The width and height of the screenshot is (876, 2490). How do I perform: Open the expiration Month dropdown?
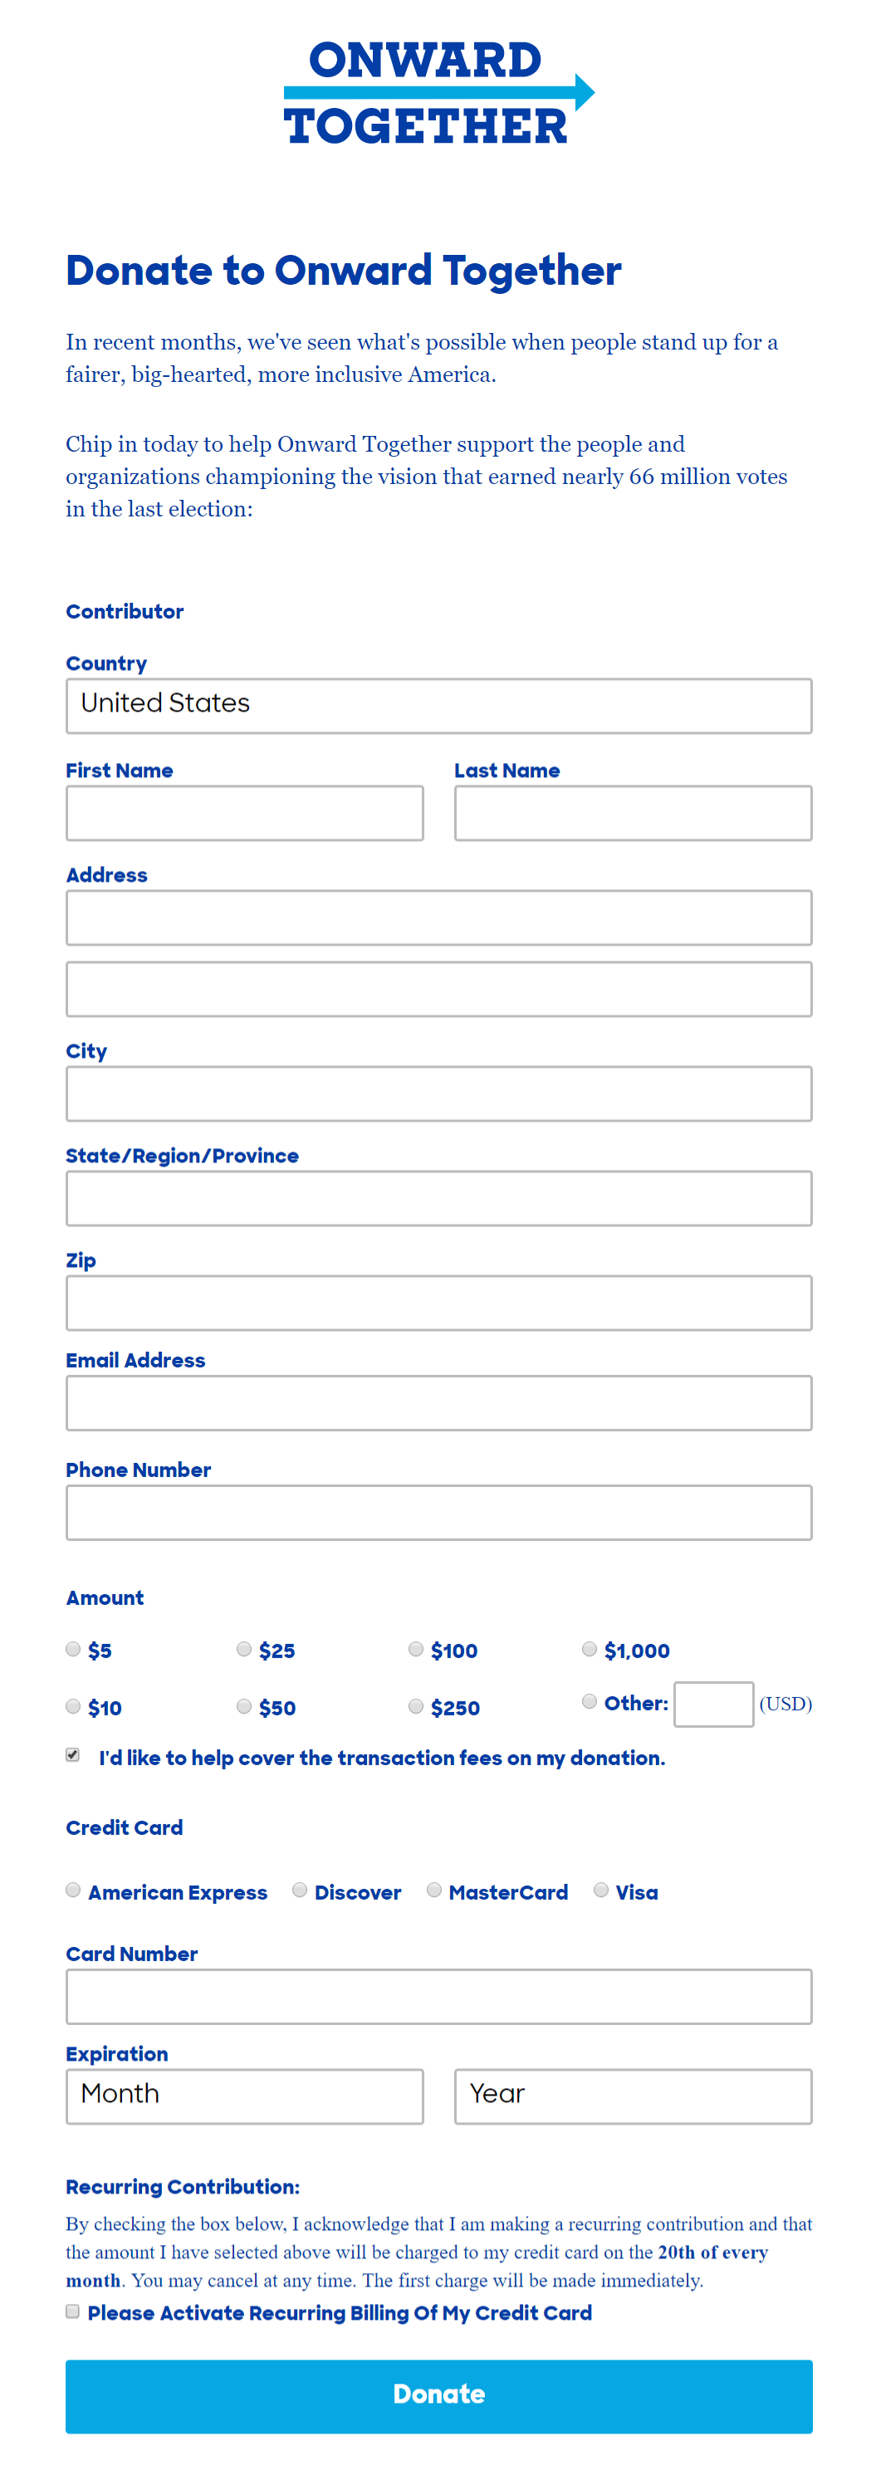point(245,2096)
